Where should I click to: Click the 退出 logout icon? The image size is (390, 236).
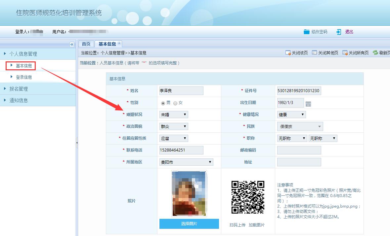339,32
